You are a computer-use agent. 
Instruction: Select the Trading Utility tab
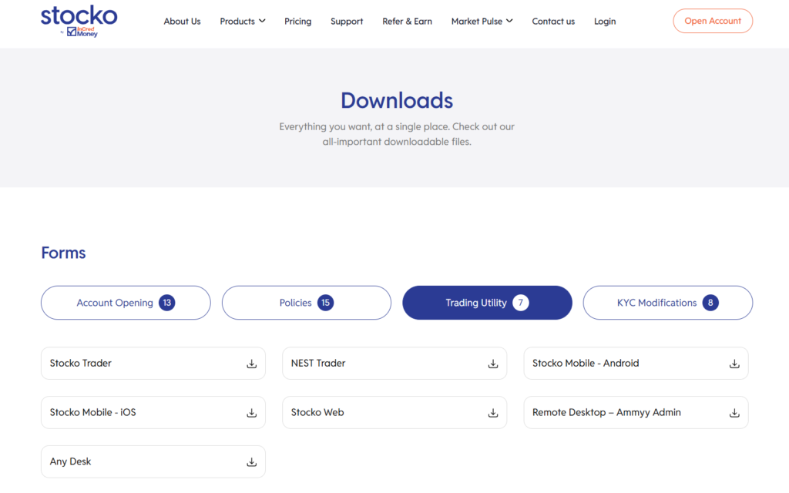[x=487, y=303]
